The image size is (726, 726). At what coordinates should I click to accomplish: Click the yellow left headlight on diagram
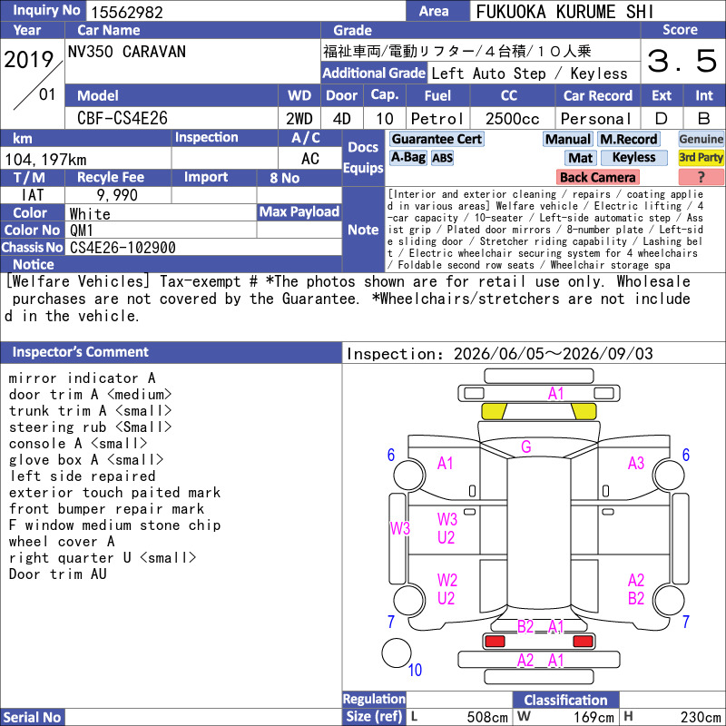(x=494, y=411)
